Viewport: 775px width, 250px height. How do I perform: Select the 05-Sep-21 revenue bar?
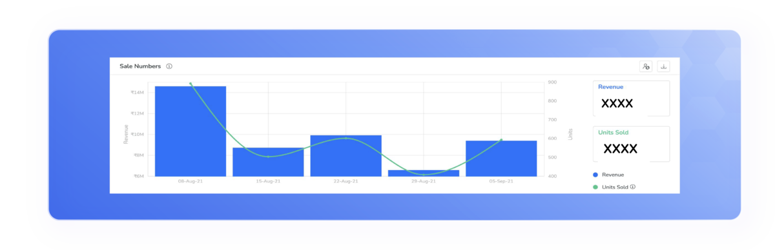[501, 158]
